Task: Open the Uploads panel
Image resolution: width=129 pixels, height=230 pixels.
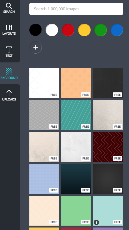Action: [x=9, y=95]
